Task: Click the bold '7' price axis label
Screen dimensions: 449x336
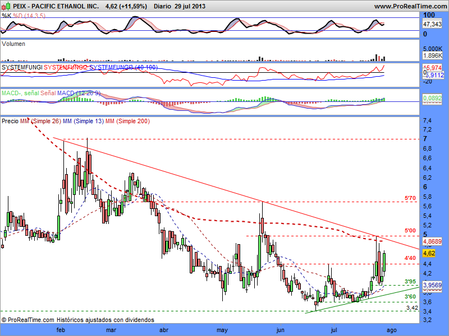Action: pos(425,139)
